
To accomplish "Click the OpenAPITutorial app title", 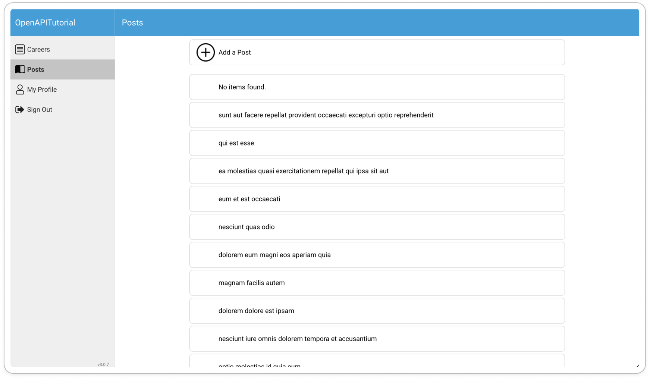I will click(x=45, y=23).
